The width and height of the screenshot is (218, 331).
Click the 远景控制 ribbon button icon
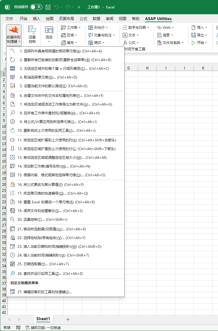(32, 30)
